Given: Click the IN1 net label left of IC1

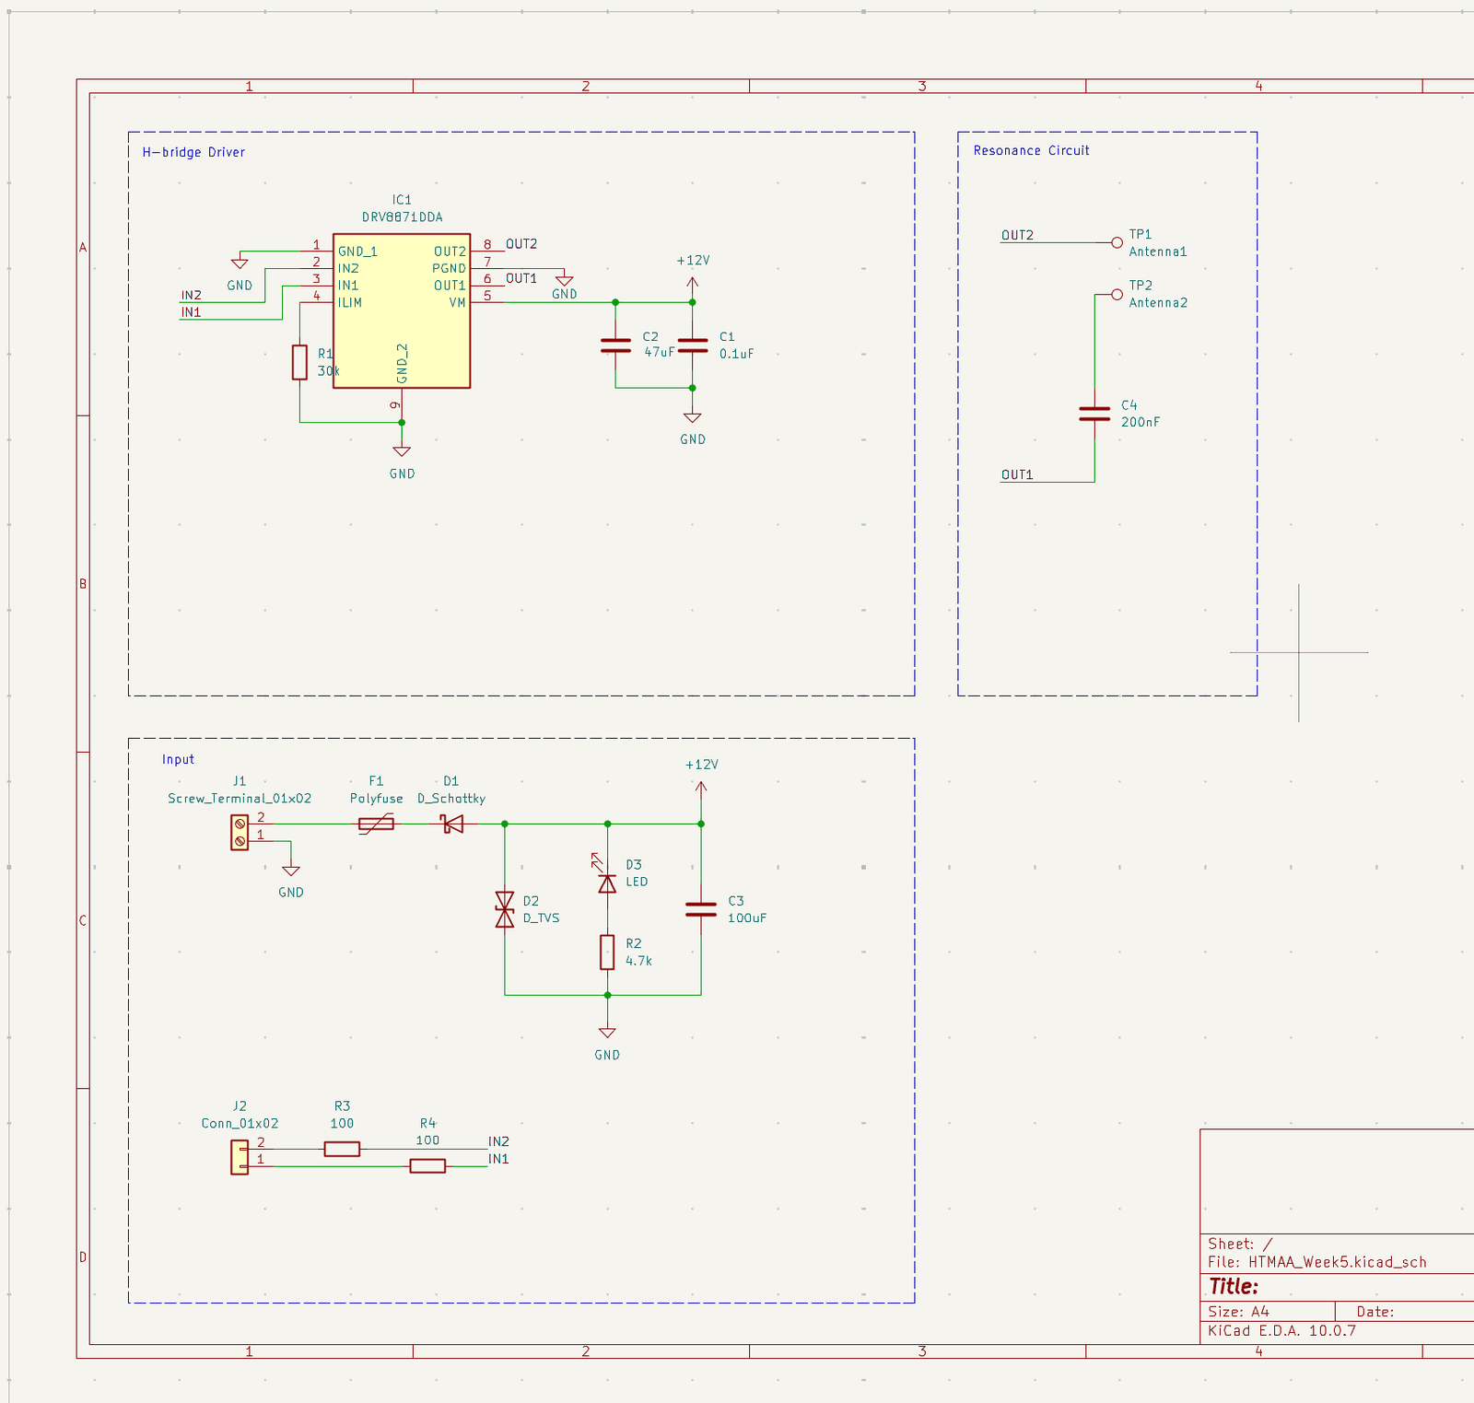Looking at the screenshot, I should [x=191, y=312].
